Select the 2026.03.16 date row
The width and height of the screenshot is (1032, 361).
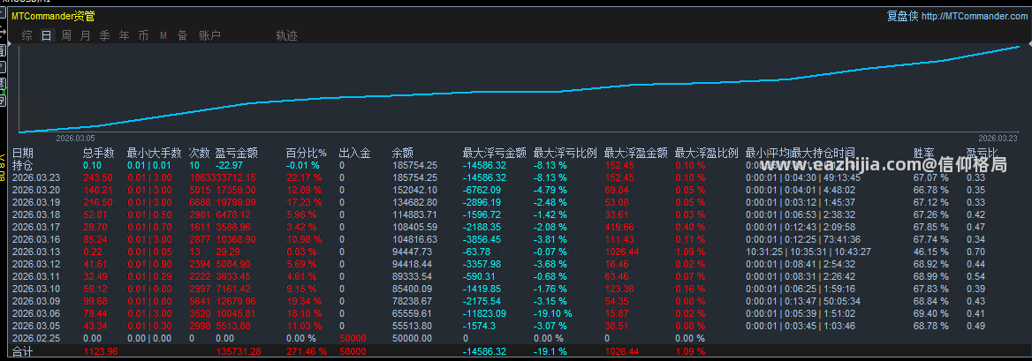pos(36,238)
